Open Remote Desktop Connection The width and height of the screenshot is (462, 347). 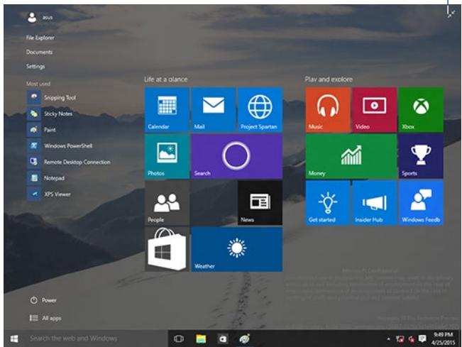[69, 162]
